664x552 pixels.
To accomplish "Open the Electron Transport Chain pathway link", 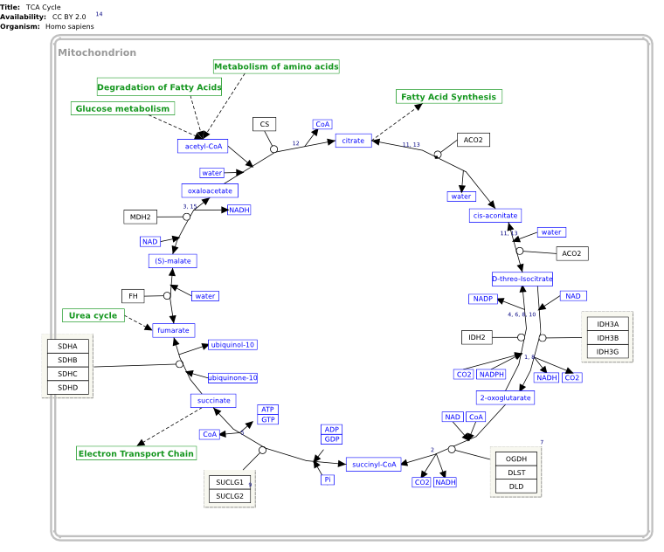I will pos(136,453).
